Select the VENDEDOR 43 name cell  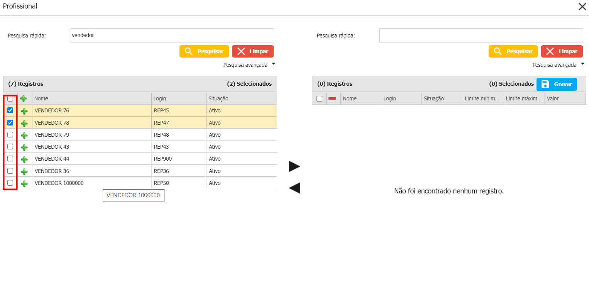coord(91,147)
